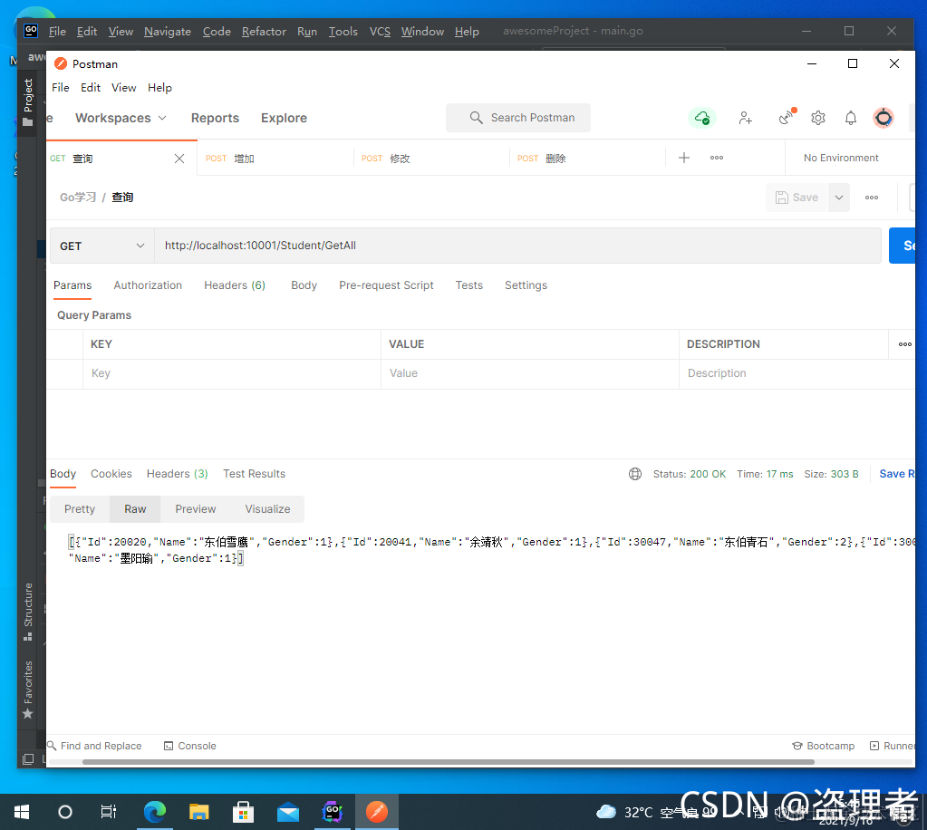Switch to the POST 修改 tab
The height and width of the screenshot is (830, 927).
[x=431, y=159]
